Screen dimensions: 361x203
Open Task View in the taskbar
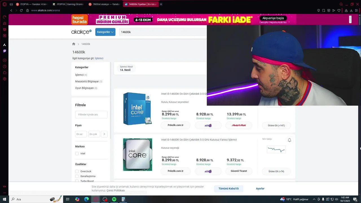pos(68,199)
